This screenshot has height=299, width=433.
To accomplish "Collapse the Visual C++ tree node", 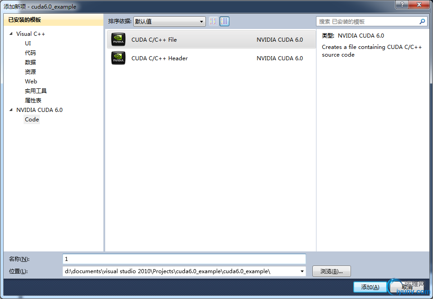I will pos(11,34).
